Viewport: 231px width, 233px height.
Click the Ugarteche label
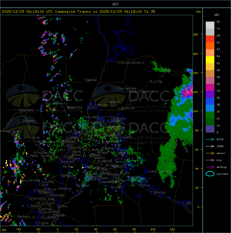[69, 175]
